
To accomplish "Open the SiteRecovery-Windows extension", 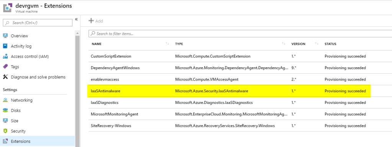I will coord(240,126).
